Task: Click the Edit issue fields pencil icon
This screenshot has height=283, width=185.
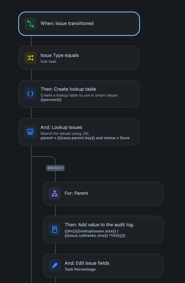Action: point(55,265)
